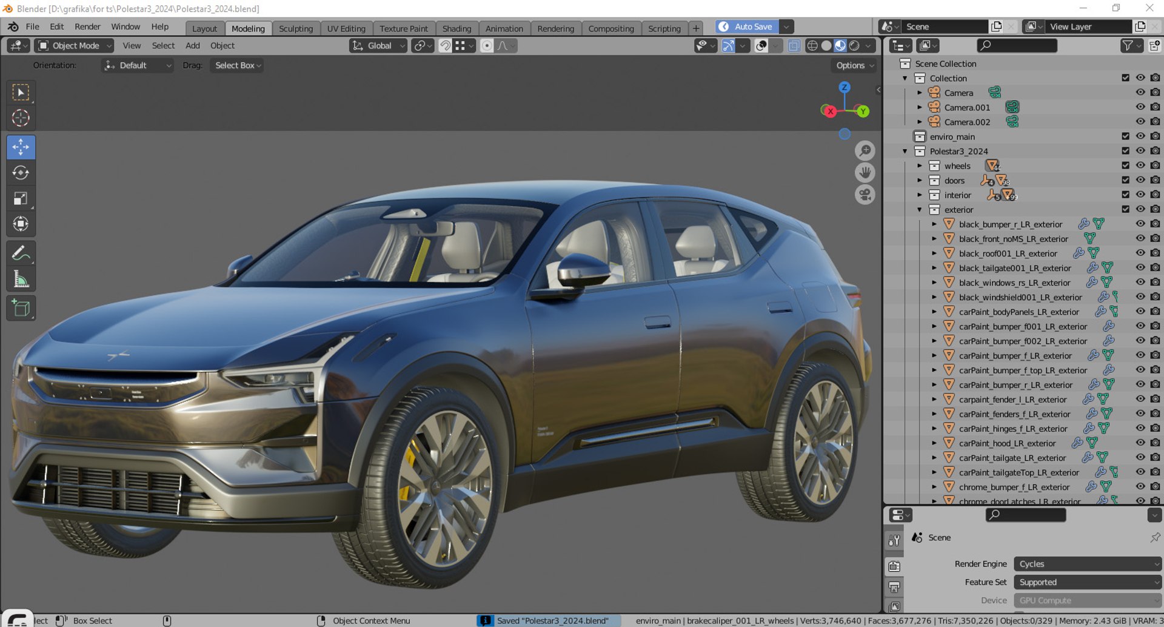The image size is (1164, 627).
Task: Open the Object Mode dropdown
Action: tap(74, 45)
